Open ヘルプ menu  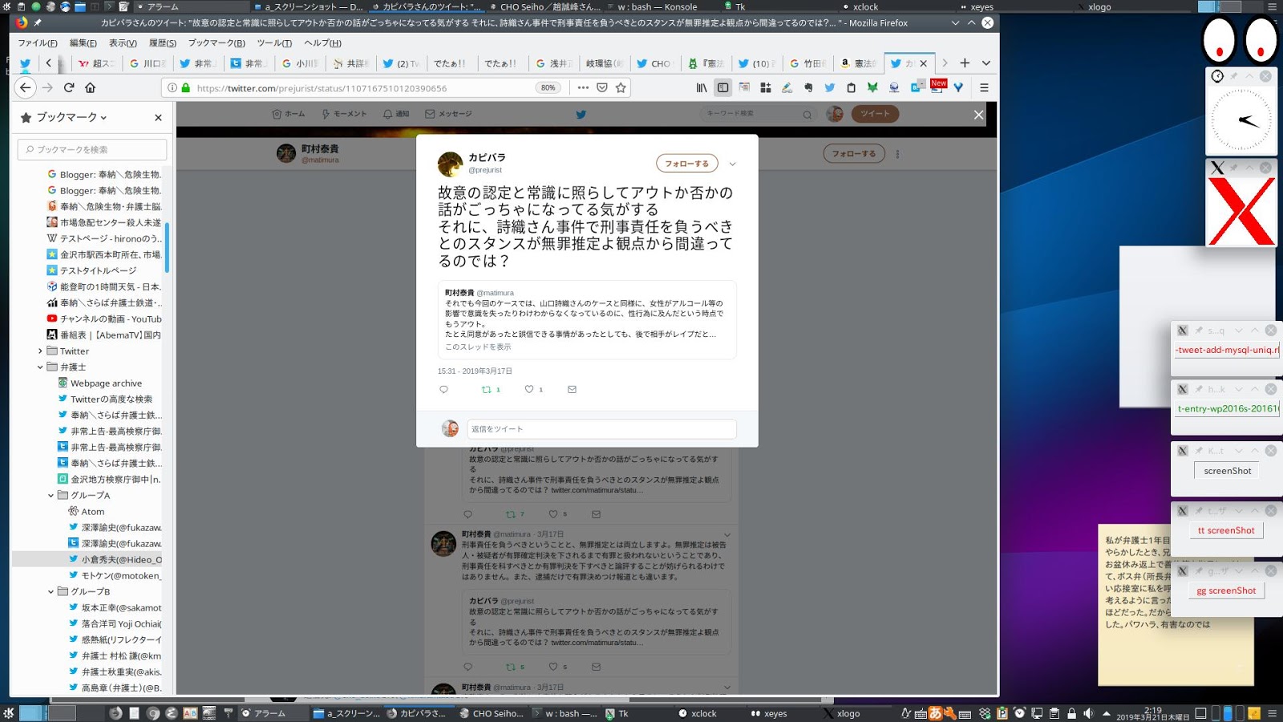(x=322, y=43)
